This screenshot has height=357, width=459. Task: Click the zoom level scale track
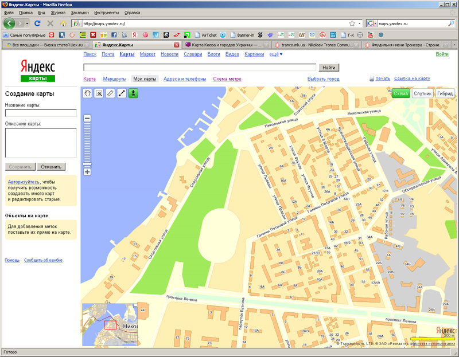pos(87,142)
